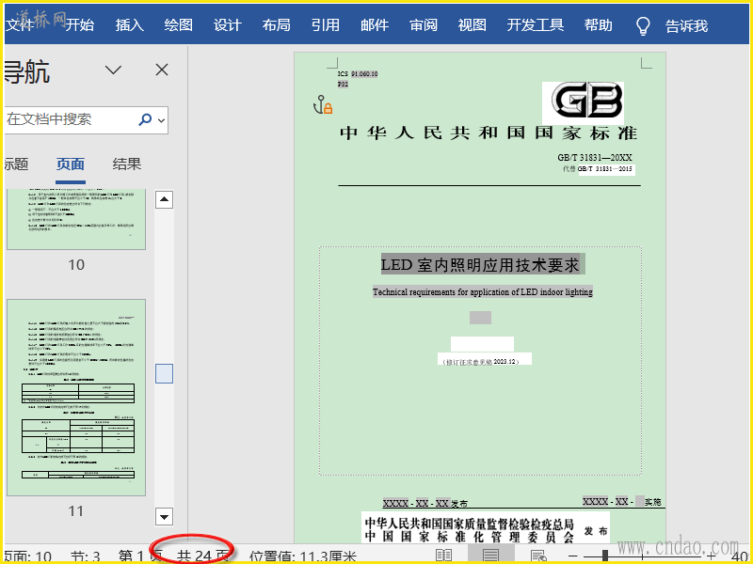
Task: Expand the search options dropdown arrow
Action: (x=162, y=120)
